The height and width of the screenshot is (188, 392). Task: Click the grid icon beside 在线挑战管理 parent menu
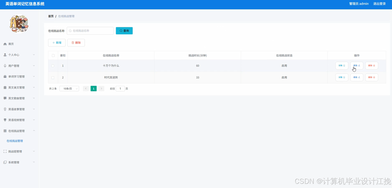5,131
